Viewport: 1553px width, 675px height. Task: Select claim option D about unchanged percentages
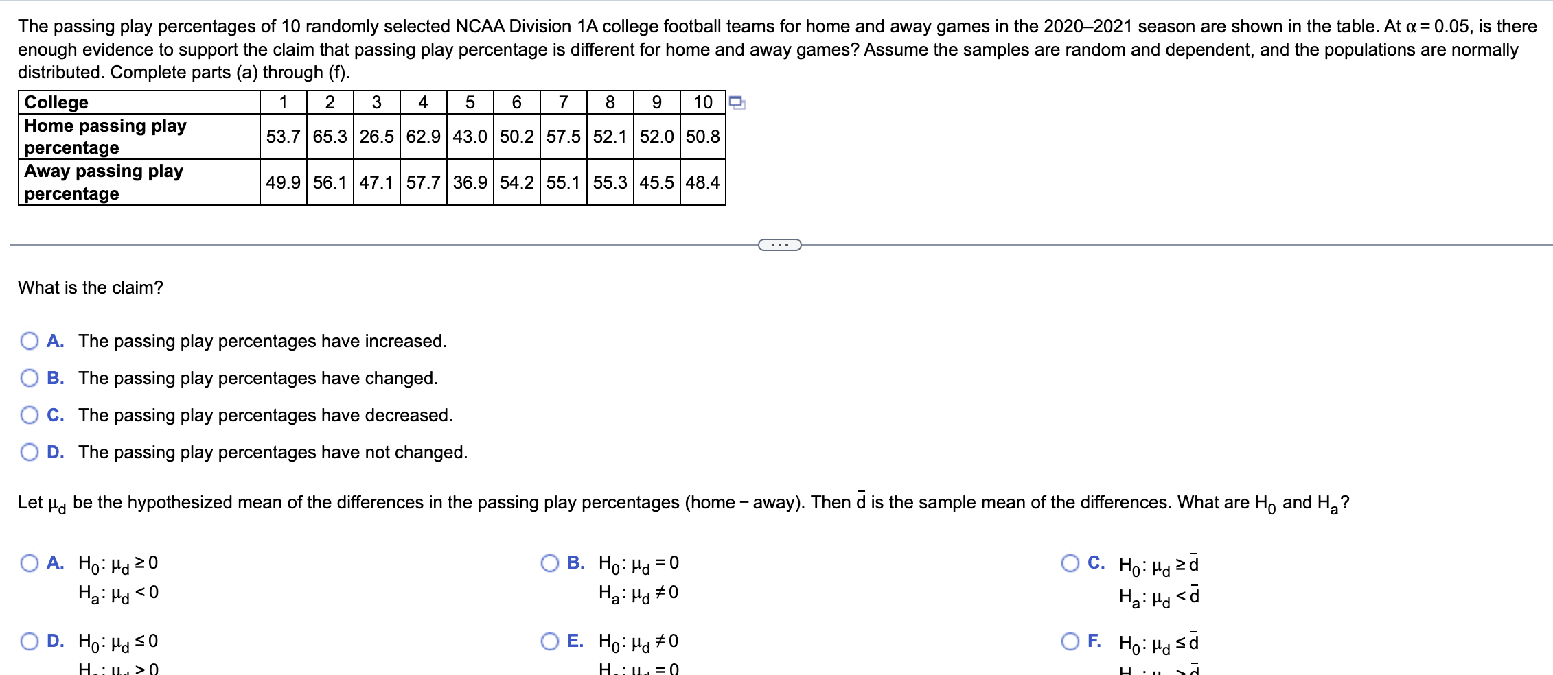[29, 451]
